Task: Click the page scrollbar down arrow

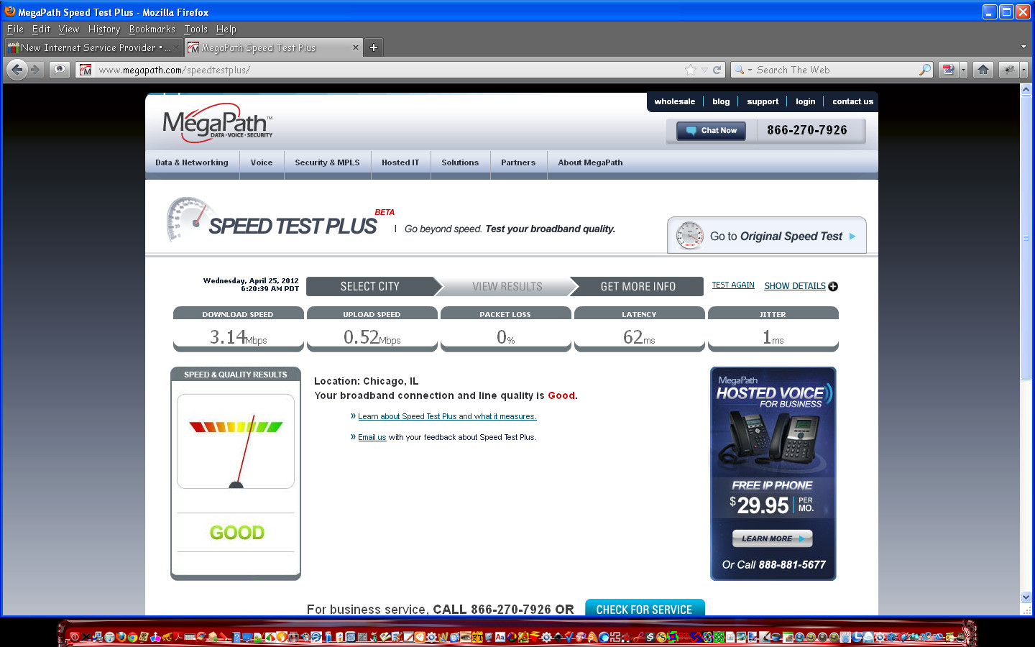Action: [x=1026, y=597]
